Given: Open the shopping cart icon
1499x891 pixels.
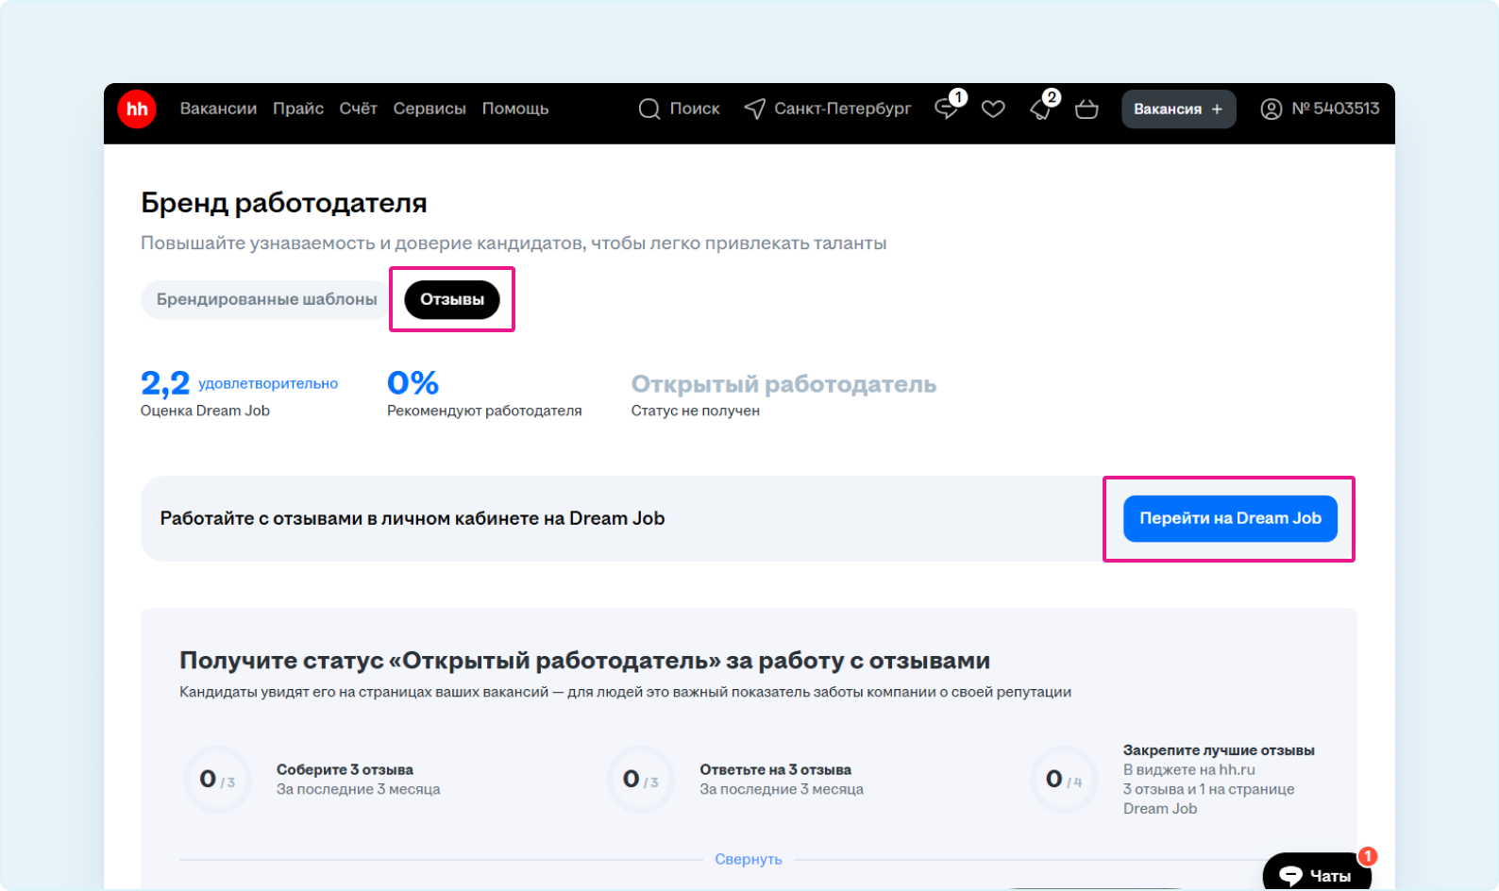Looking at the screenshot, I should pyautogui.click(x=1086, y=109).
